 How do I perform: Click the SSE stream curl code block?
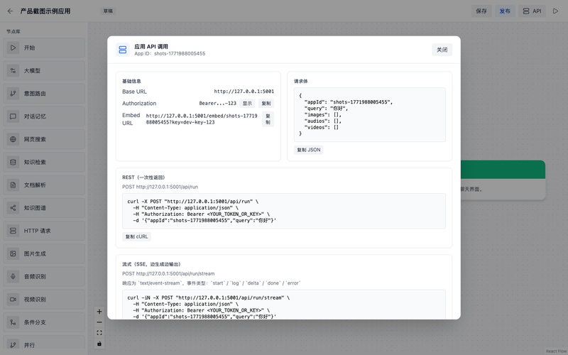click(x=284, y=305)
